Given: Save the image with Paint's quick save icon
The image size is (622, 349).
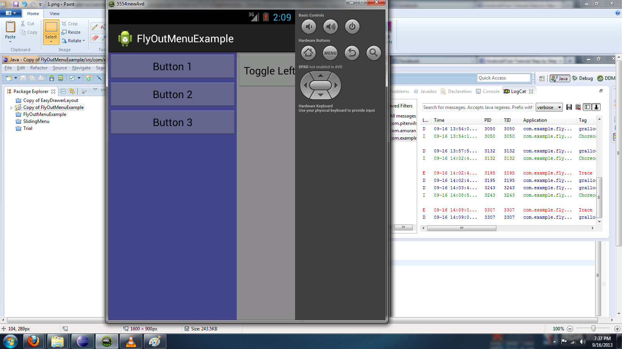Looking at the screenshot, I should (x=16, y=4).
